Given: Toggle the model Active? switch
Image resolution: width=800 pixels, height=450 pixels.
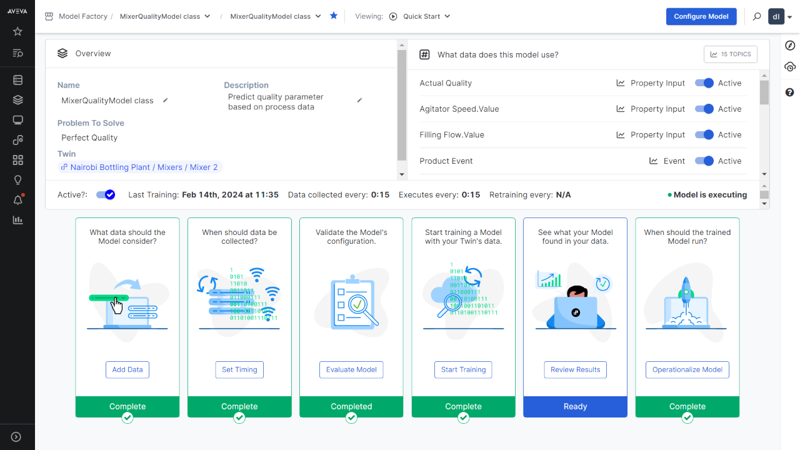Looking at the screenshot, I should (x=106, y=195).
